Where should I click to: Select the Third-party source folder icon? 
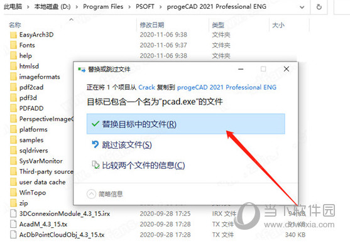tap(13, 171)
